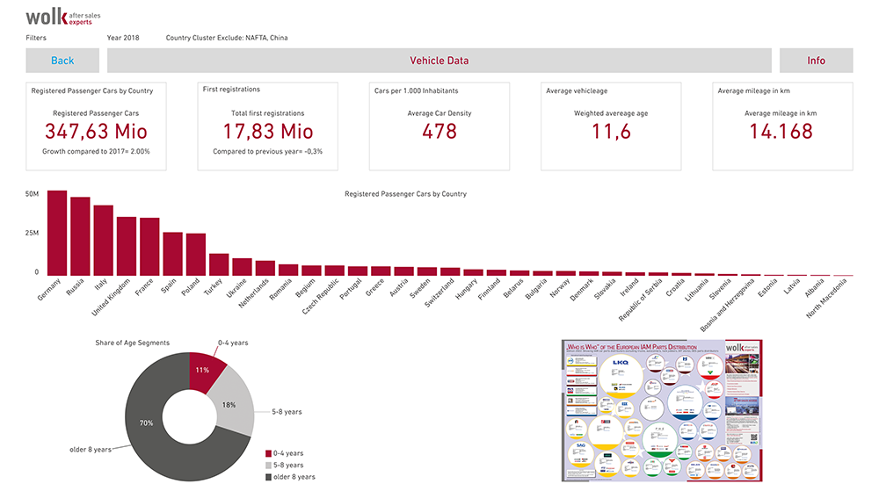
Task: Select the Average Car Density 478 card
Action: pyautogui.click(x=439, y=126)
